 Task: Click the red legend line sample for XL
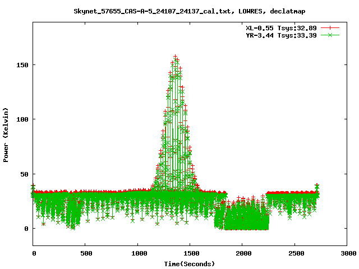click(x=330, y=28)
